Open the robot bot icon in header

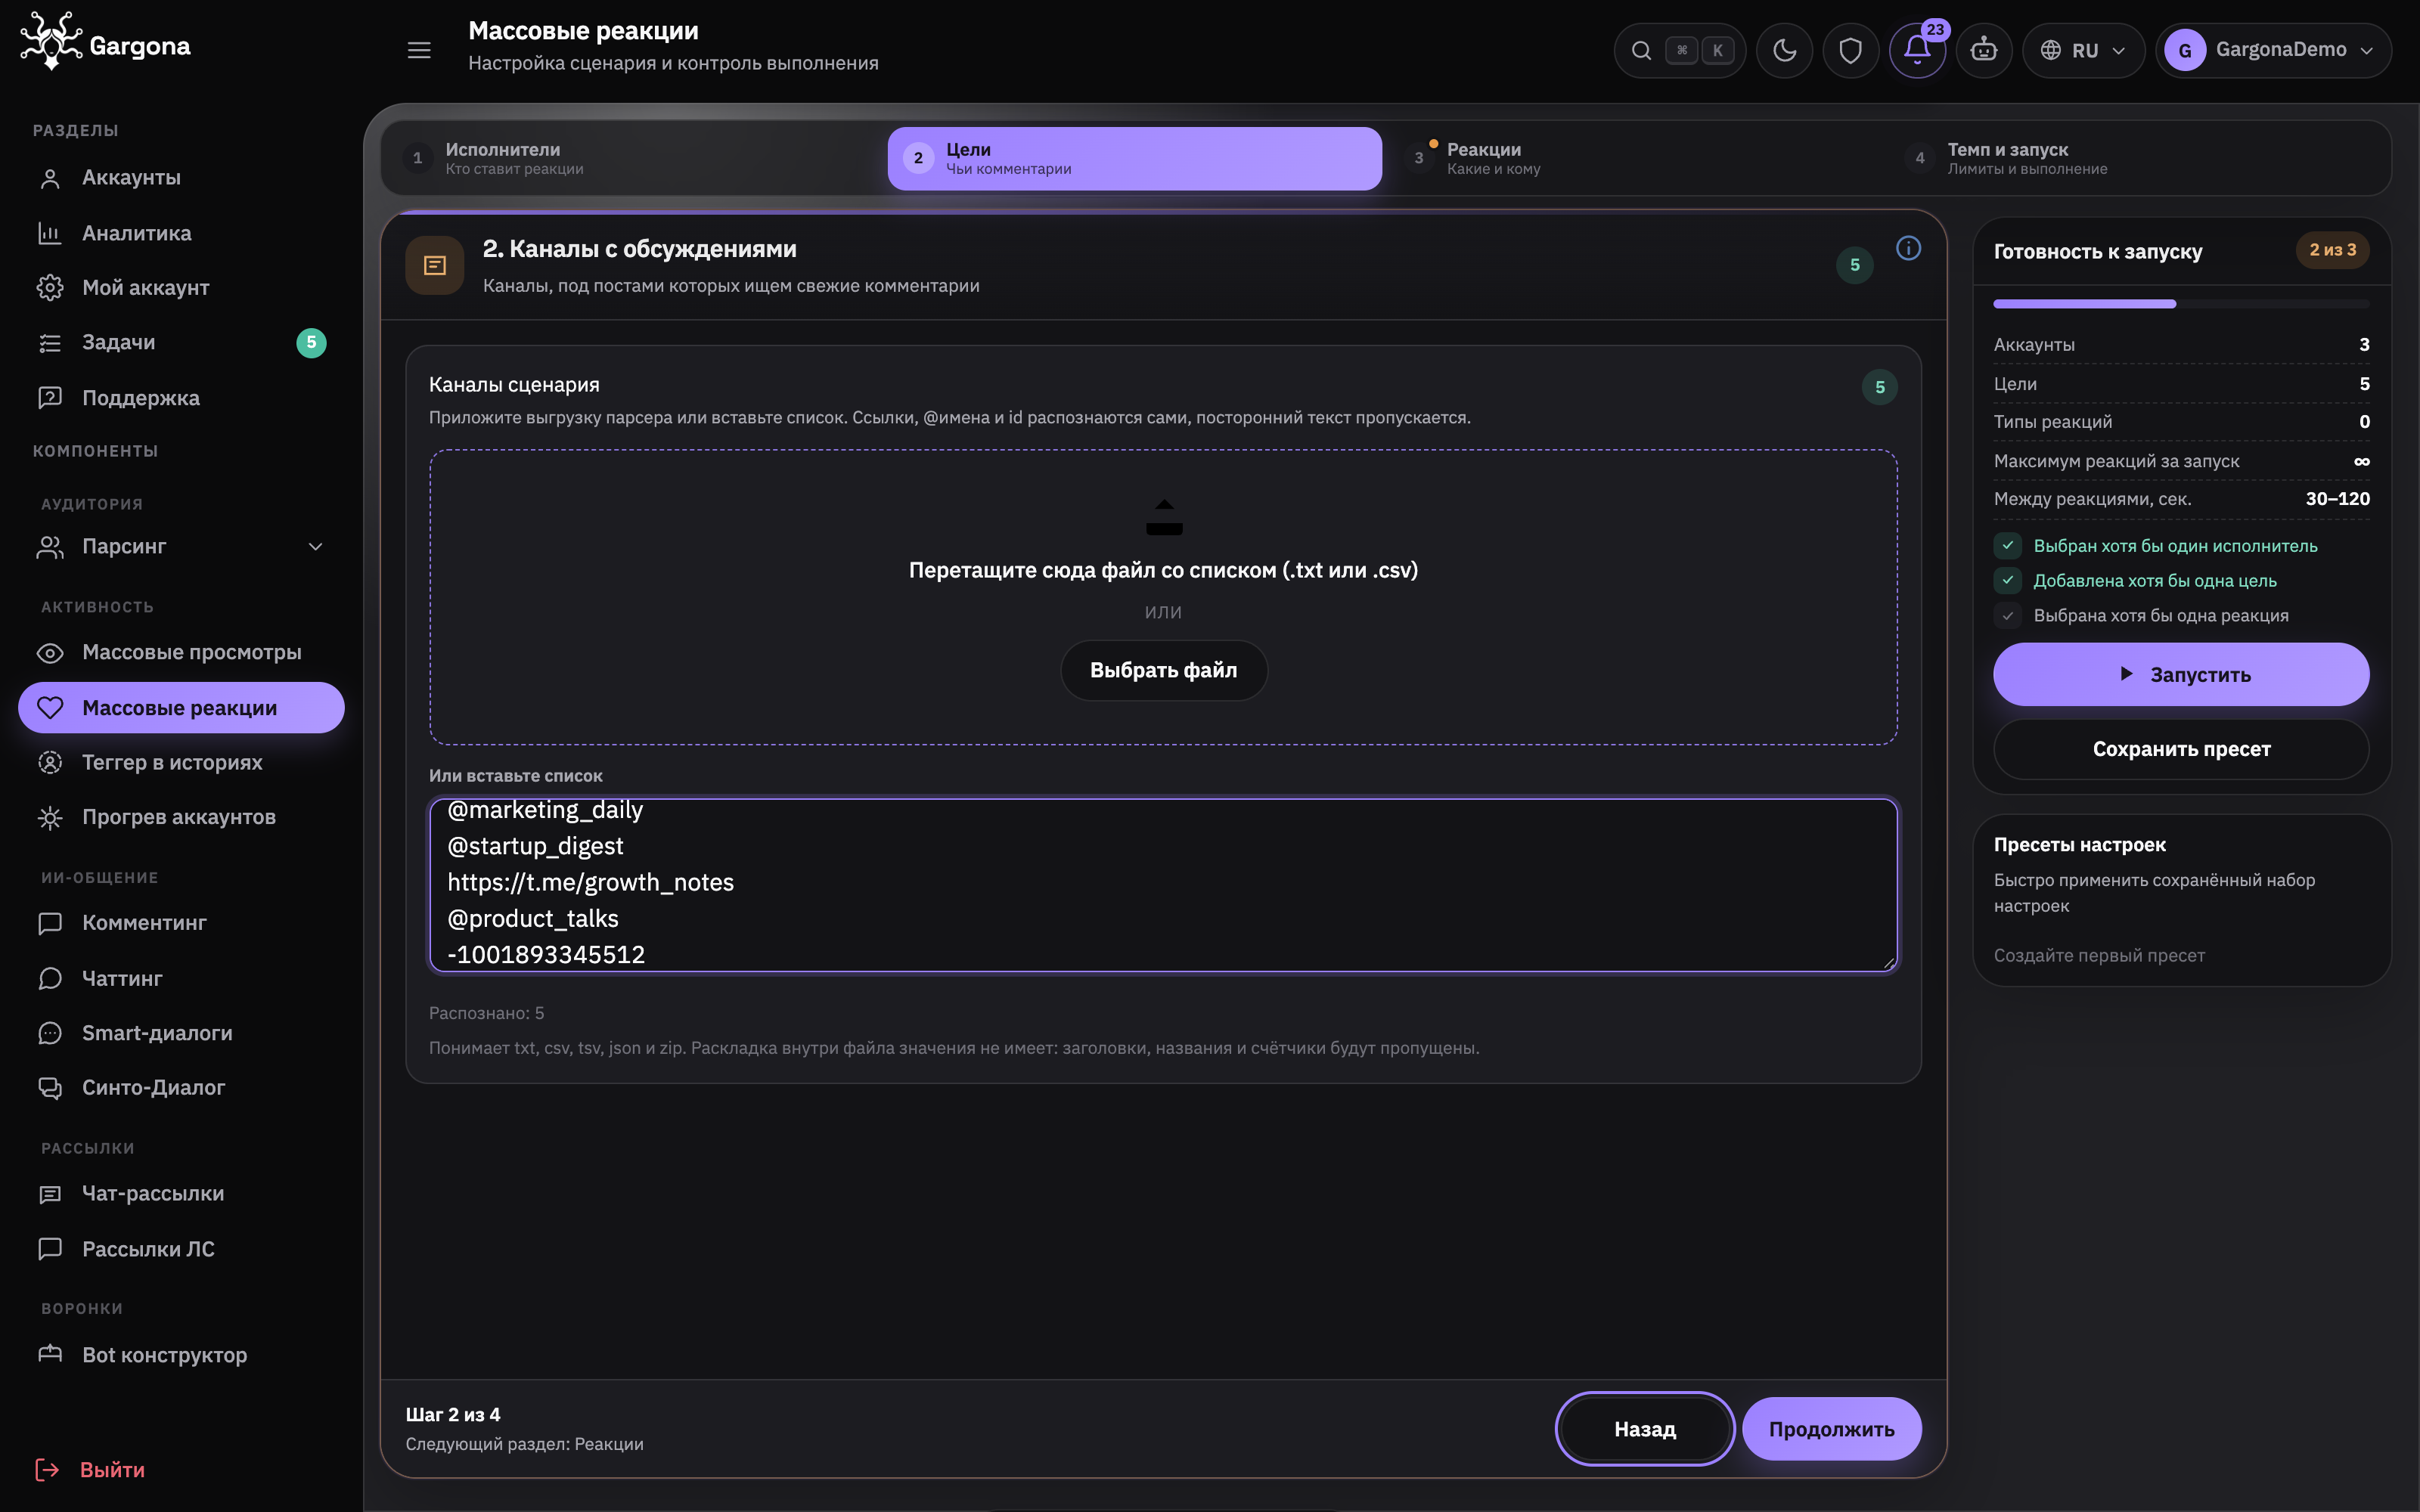pyautogui.click(x=1983, y=50)
